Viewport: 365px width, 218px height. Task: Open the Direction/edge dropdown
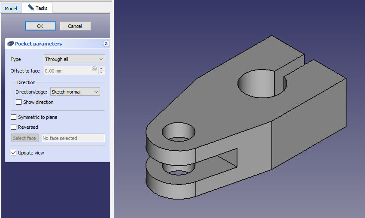[75, 92]
